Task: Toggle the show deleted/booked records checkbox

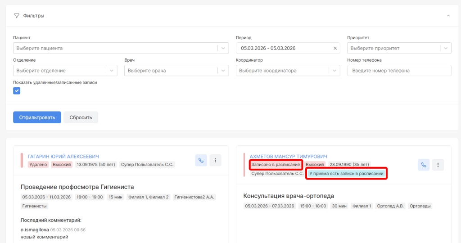Action: tap(17, 90)
